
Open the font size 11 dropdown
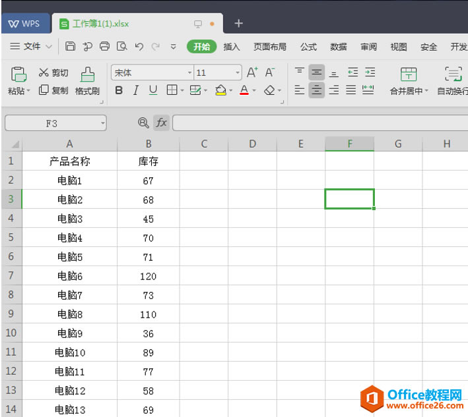pos(238,72)
